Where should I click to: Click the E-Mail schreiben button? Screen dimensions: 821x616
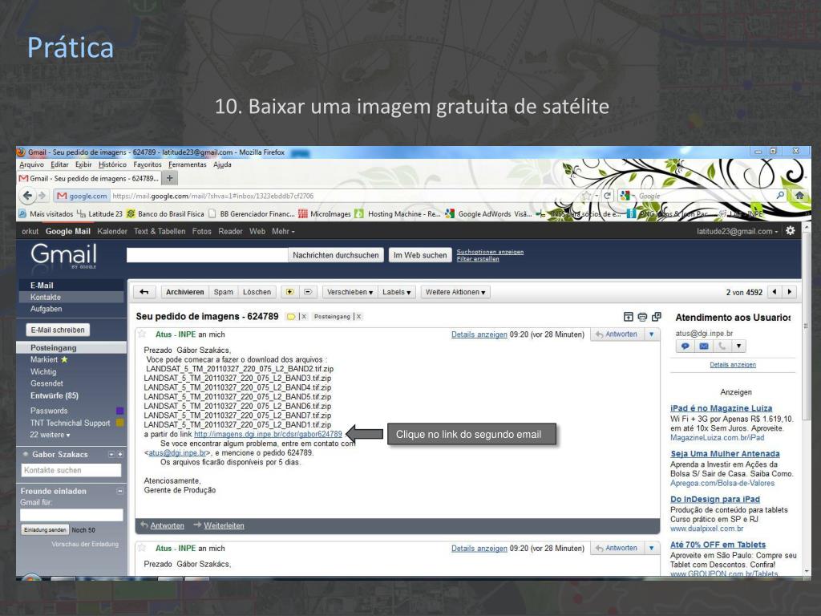point(58,330)
